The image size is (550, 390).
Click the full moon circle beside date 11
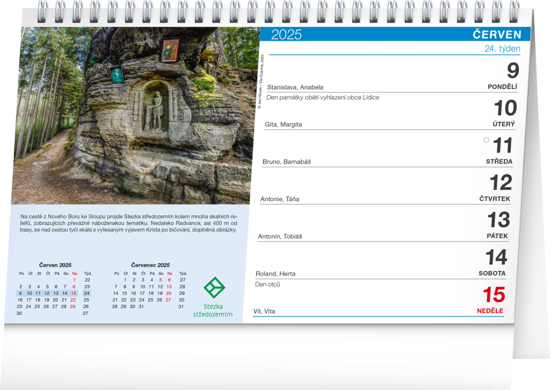[486, 140]
